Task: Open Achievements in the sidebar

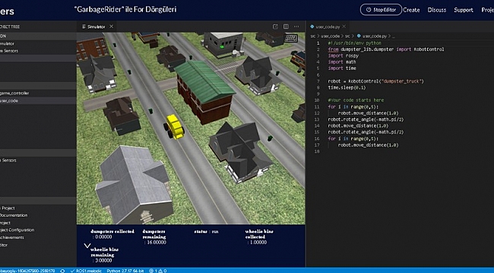Action: (11, 237)
